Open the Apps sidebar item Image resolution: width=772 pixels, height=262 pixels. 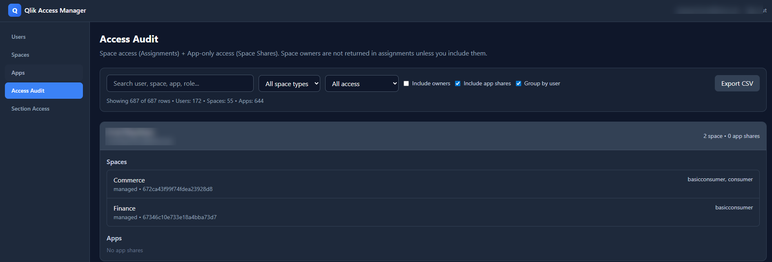tap(18, 73)
